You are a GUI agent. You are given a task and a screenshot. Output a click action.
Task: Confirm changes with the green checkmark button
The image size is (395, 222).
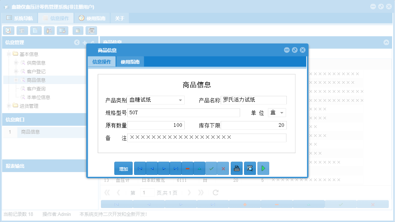[212, 168]
